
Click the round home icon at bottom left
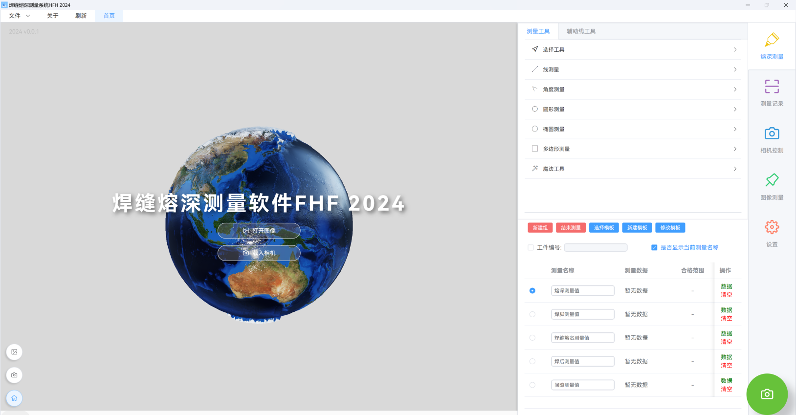[x=14, y=398]
